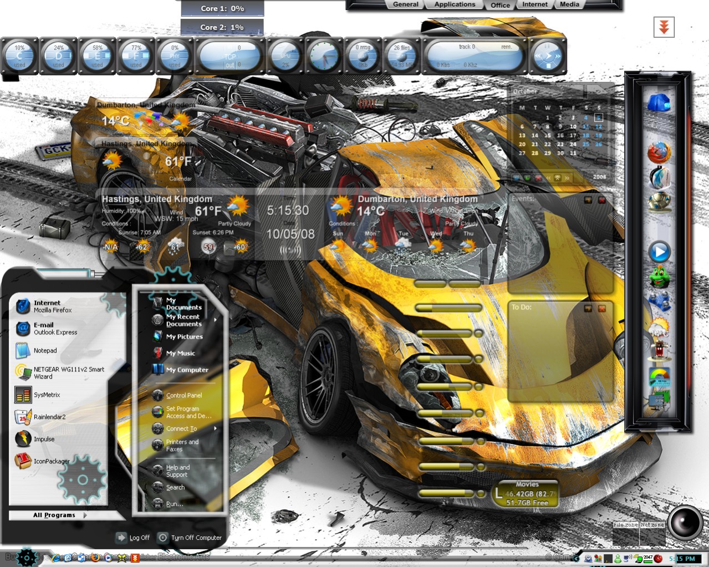Click green check button below calendar

[x=527, y=178]
